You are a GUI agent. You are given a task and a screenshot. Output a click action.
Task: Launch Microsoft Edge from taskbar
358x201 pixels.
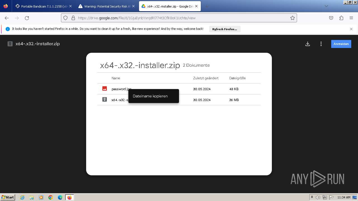point(60,197)
